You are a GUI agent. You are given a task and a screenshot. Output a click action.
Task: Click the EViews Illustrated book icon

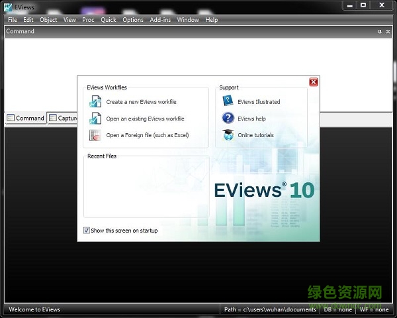coord(228,101)
